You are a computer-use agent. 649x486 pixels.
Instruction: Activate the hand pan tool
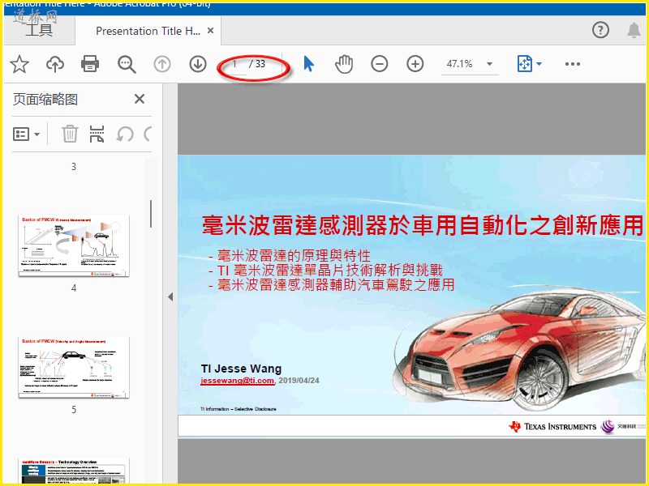[x=344, y=64]
